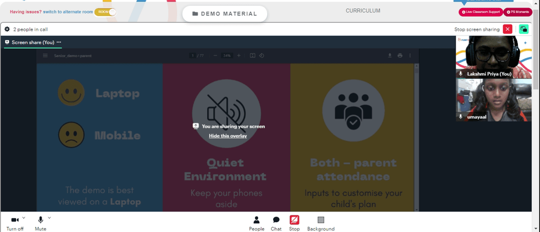Open call settings gear icon

pos(7,29)
